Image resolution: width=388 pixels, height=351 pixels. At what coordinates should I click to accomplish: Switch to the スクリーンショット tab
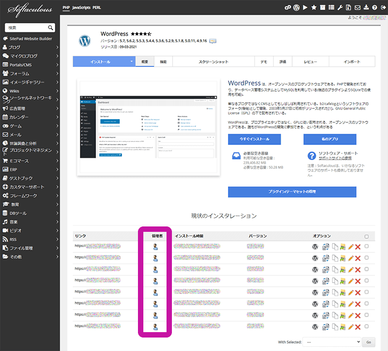coord(213,62)
